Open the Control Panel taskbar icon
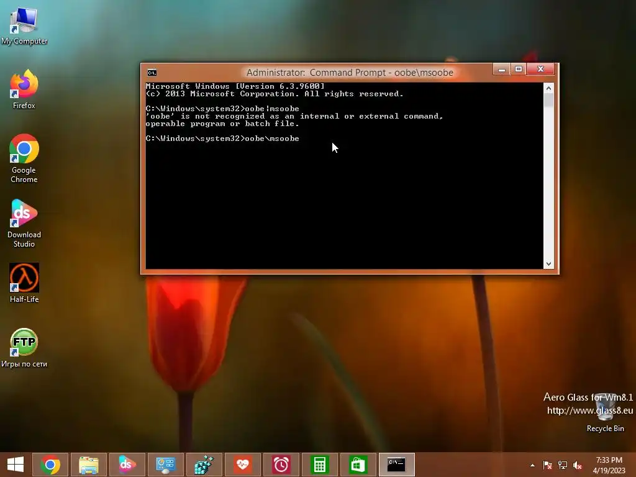Image resolution: width=636 pixels, height=477 pixels. 165,465
